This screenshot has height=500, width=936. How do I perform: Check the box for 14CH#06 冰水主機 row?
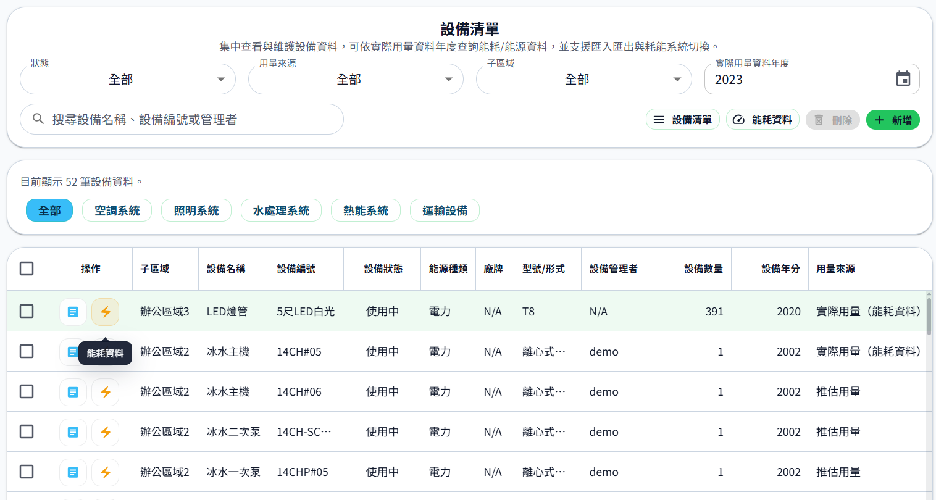27,391
